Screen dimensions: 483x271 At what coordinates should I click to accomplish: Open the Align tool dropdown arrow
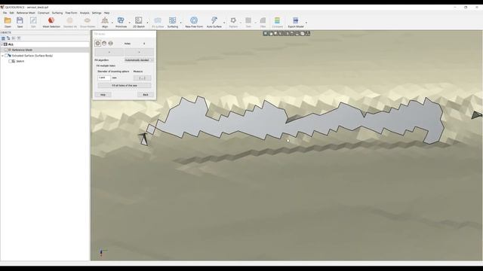click(112, 23)
